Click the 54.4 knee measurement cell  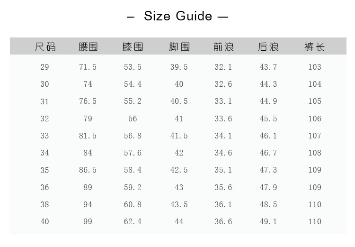[133, 84]
